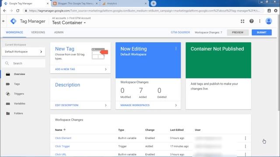Click the Type column header

point(121,130)
